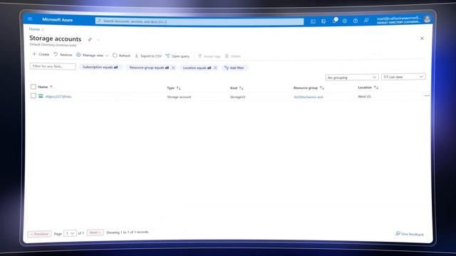Check the storage account row checkbox
The width and height of the screenshot is (456, 256).
click(x=33, y=96)
